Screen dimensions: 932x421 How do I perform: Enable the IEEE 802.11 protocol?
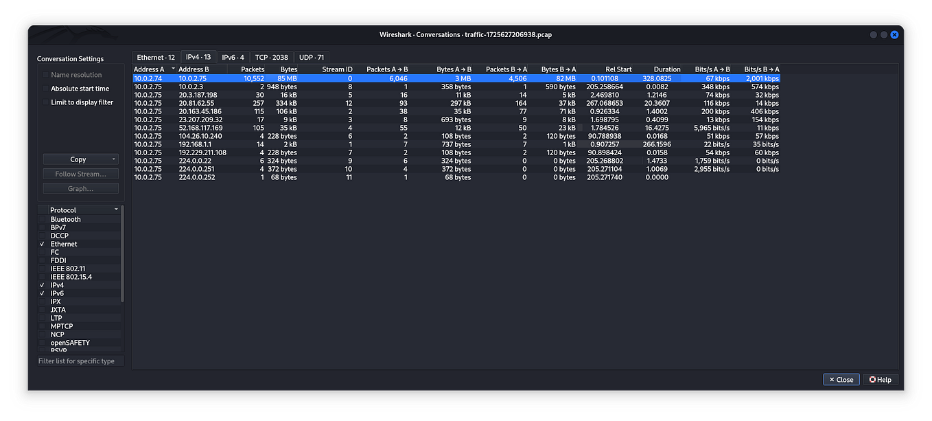tap(43, 269)
